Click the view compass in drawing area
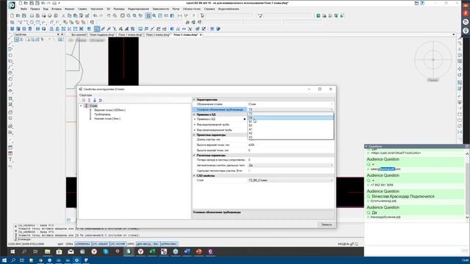The image size is (470, 264). (433, 59)
